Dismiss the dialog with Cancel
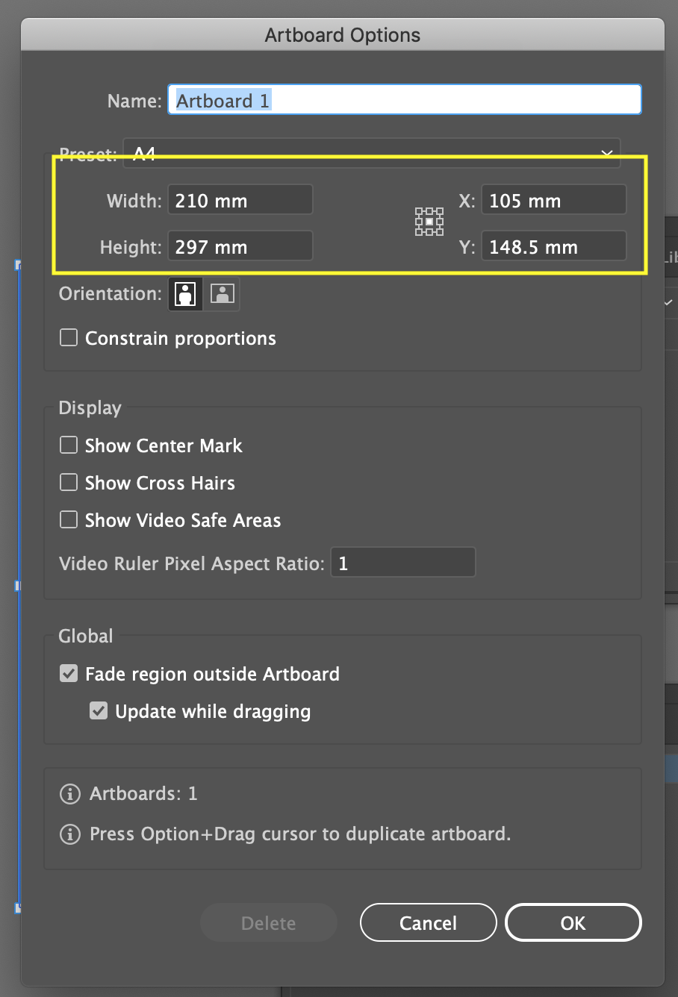 click(x=428, y=922)
